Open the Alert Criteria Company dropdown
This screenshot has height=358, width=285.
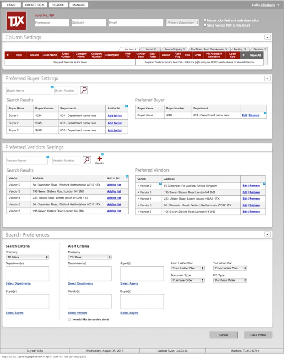(90, 257)
